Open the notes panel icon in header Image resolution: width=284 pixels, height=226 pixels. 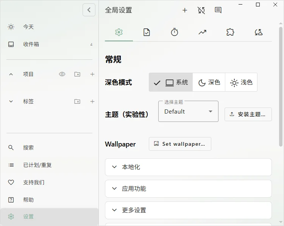218,10
